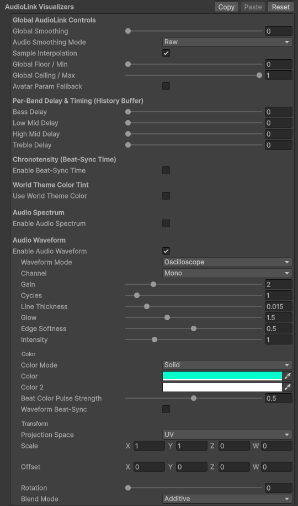Viewport: 298px width, 506px height.
Task: Click the Scale W input field
Action: 276,446
